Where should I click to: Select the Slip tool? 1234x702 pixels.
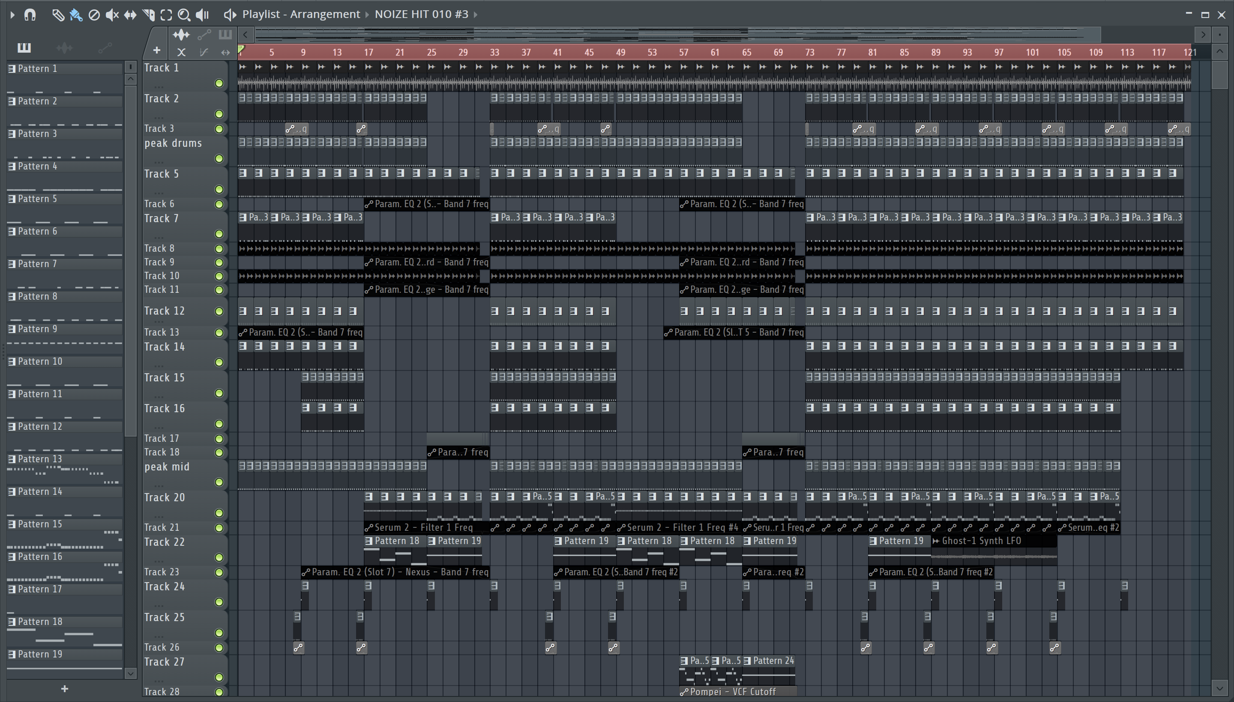pyautogui.click(x=130, y=15)
